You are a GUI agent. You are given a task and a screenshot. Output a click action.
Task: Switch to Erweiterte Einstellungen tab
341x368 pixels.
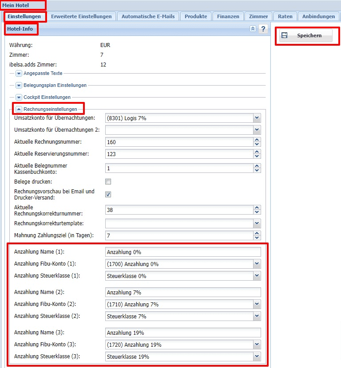click(81, 16)
